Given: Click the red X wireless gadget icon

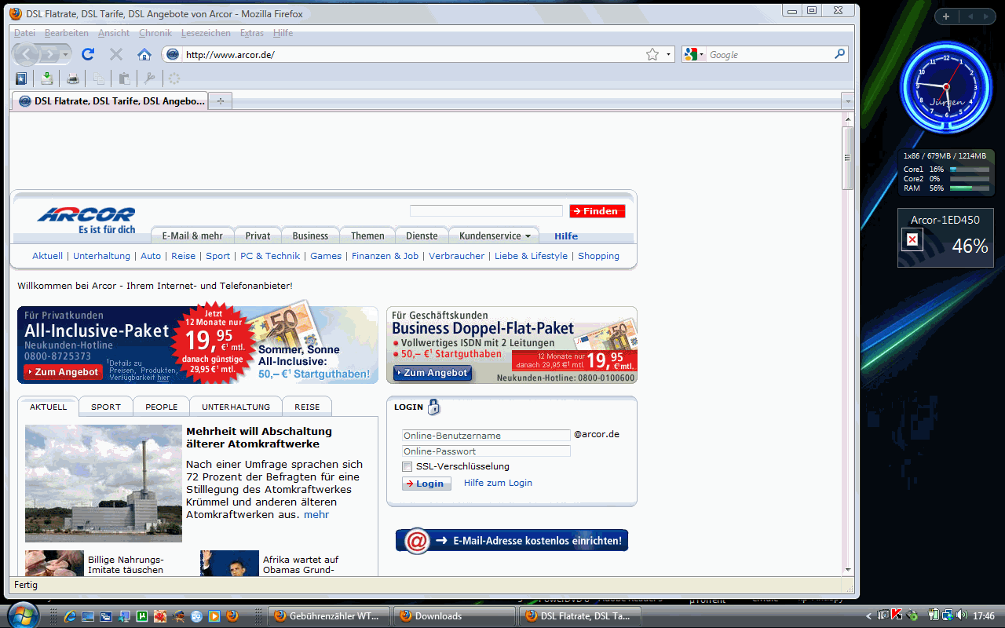Looking at the screenshot, I should pyautogui.click(x=912, y=239).
